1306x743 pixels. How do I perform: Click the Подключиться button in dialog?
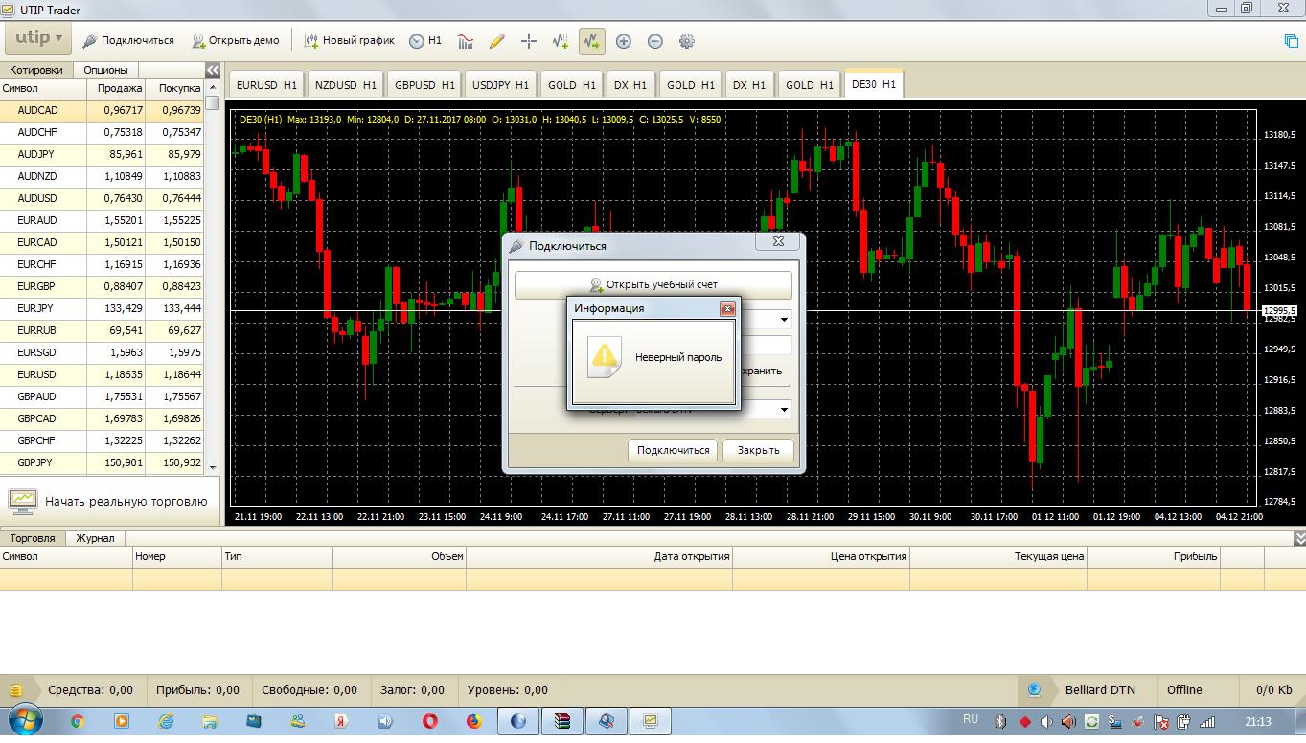673,450
